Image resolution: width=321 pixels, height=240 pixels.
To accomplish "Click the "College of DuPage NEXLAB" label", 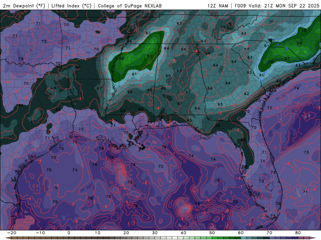I will [x=130, y=6].
